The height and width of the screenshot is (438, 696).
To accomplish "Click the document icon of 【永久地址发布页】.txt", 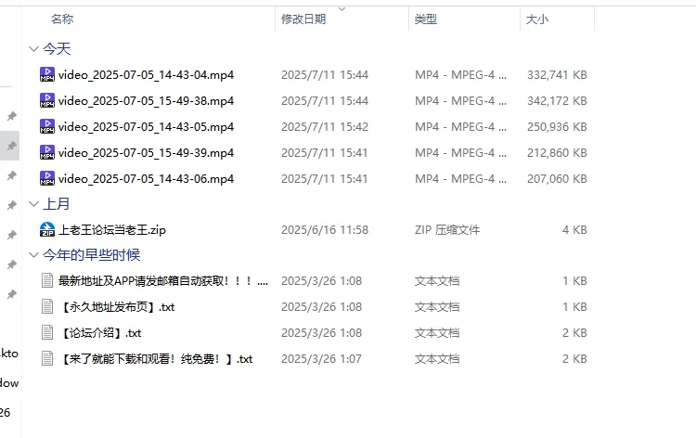I will click(47, 306).
